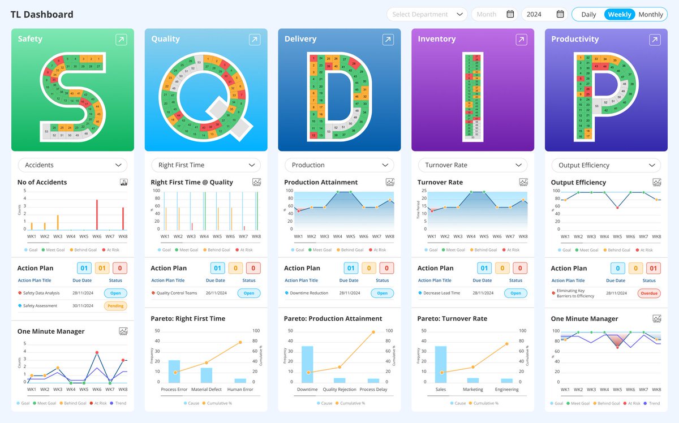Screen dimensions: 679x423
Task: Switch to the Monthly view
Action: [651, 14]
